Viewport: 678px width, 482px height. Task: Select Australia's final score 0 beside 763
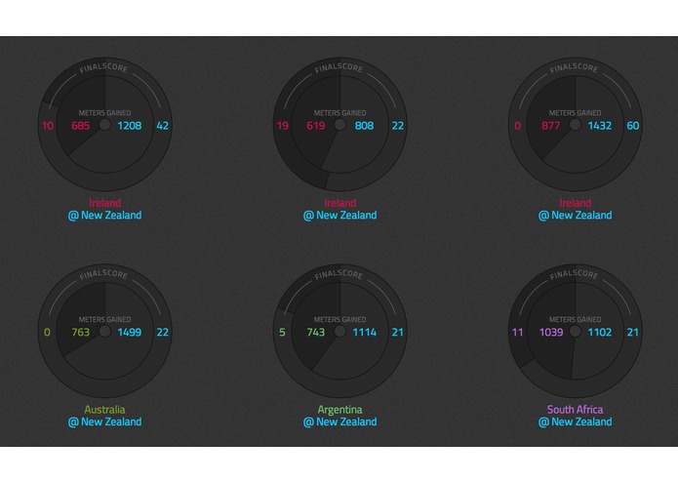click(47, 333)
